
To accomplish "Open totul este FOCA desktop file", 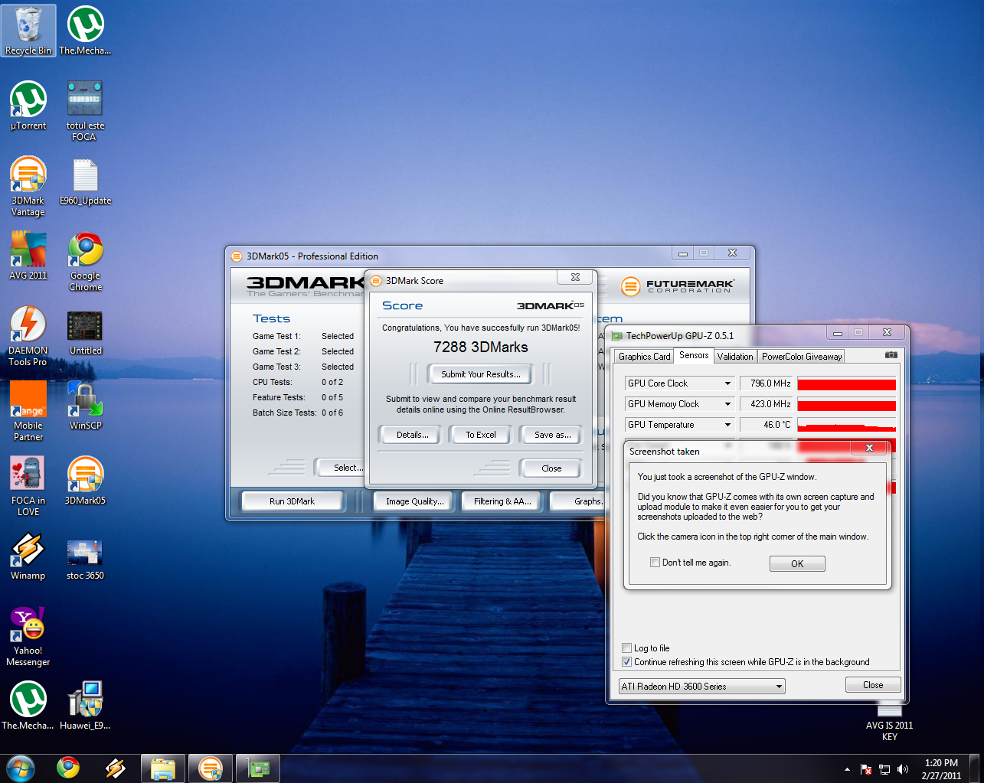I will click(85, 111).
